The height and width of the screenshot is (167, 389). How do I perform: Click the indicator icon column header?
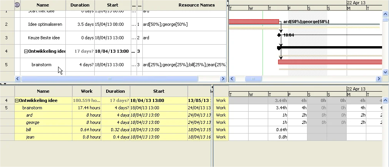[x=17, y=5]
